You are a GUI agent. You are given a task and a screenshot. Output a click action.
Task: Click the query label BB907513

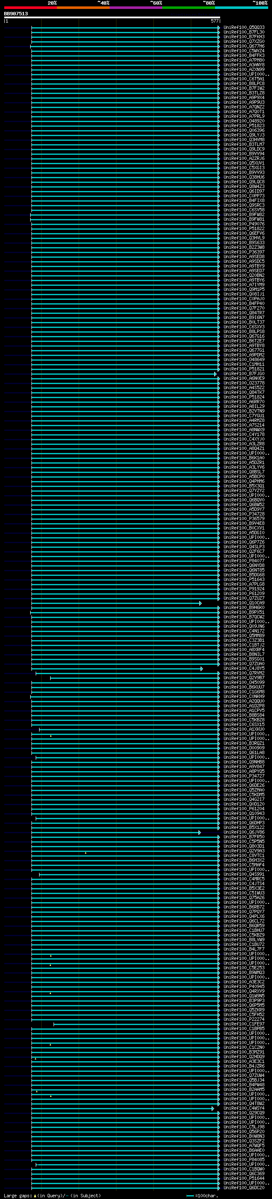click(16, 14)
